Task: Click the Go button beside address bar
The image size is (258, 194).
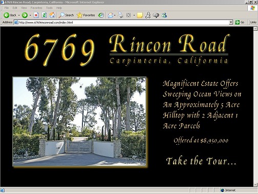Action: coord(240,22)
